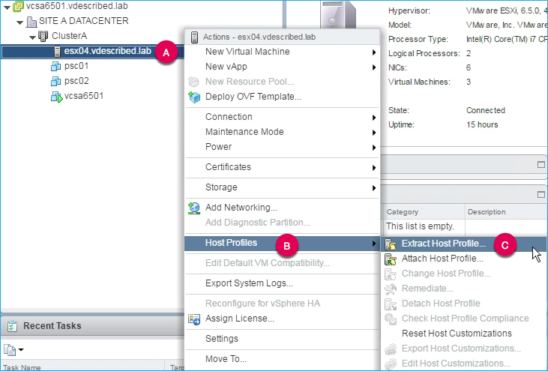This screenshot has width=548, height=371.
Task: Select psc02 in the inventory tree
Action: point(76,81)
